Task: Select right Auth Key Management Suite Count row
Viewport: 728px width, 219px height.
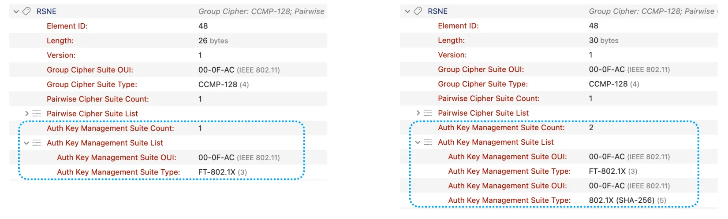Action: (559, 128)
